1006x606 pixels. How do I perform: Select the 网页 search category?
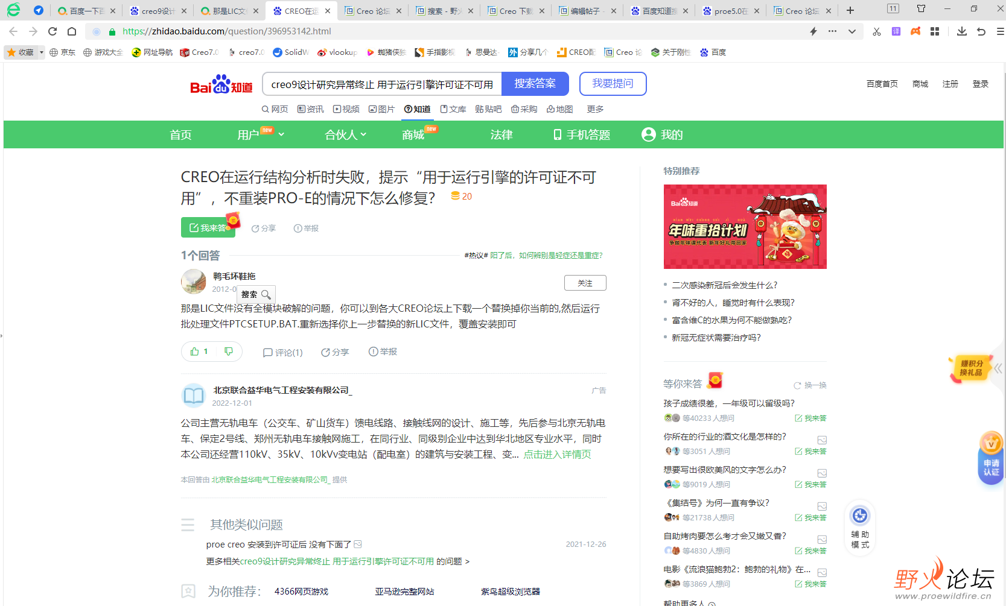275,109
